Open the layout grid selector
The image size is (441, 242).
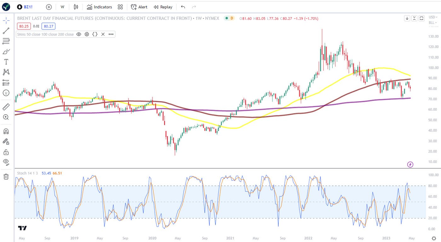click(x=120, y=7)
